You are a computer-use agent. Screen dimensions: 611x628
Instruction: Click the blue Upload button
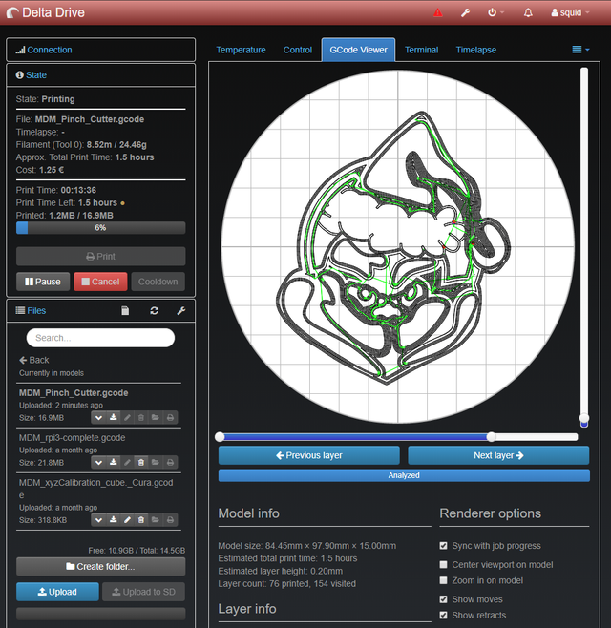[x=57, y=592]
